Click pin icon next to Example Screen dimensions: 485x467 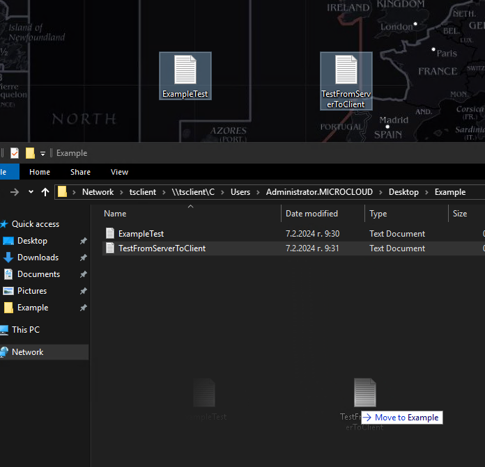pos(84,308)
